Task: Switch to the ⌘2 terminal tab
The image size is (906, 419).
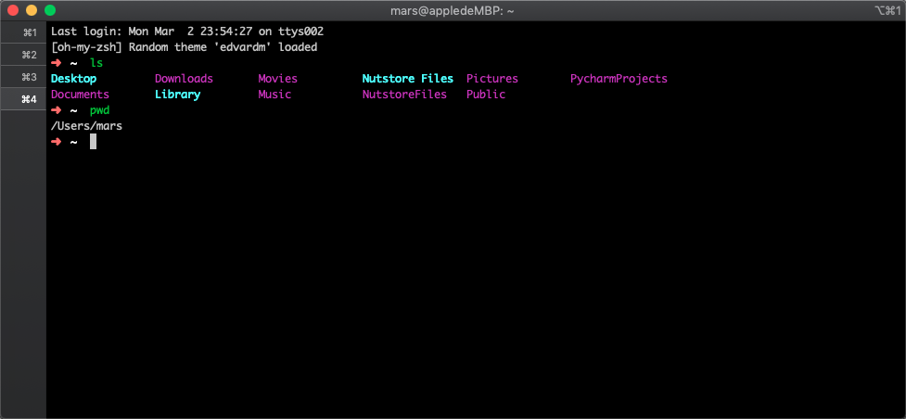Action: coord(23,55)
